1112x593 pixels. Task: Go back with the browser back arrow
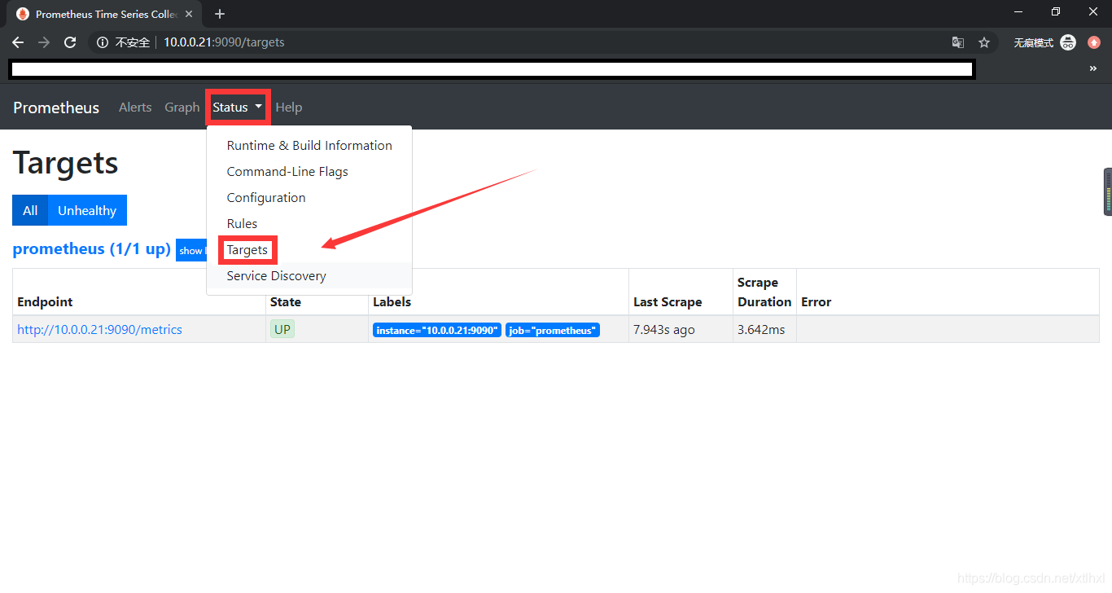pos(18,42)
